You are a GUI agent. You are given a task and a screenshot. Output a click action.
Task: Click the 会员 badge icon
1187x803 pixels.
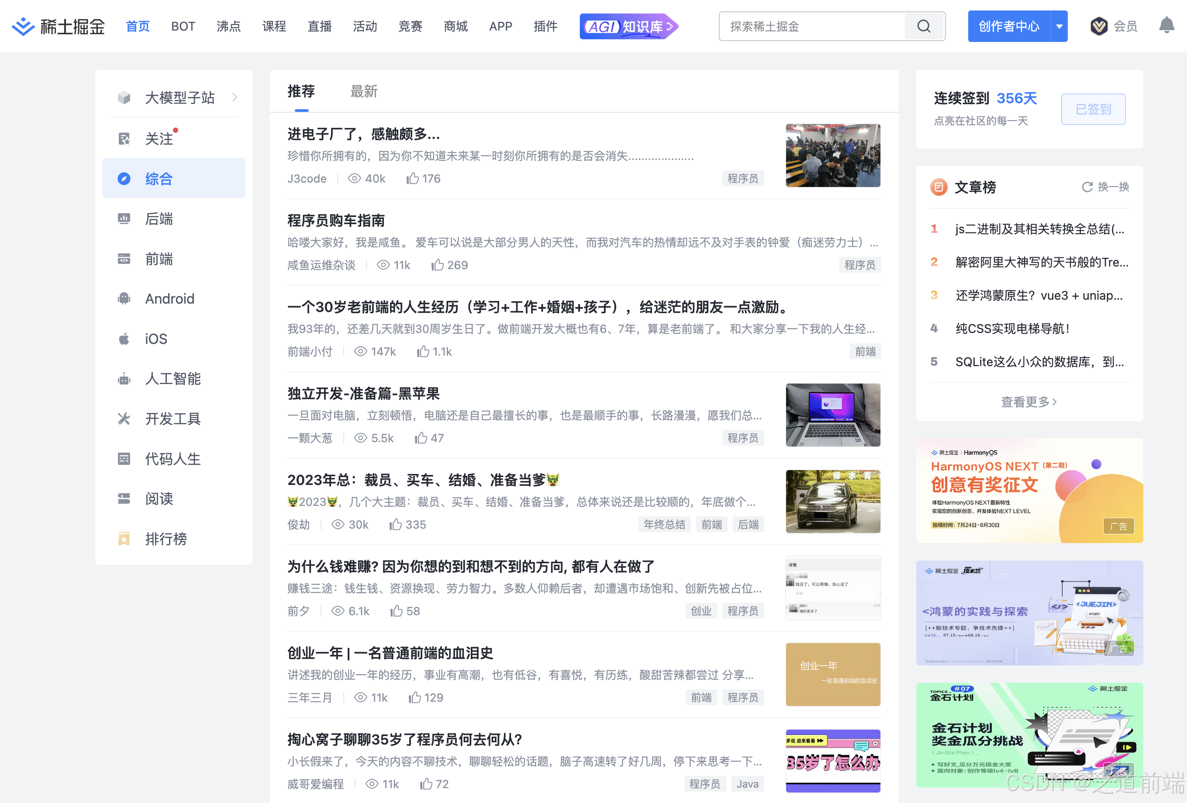1099,26
